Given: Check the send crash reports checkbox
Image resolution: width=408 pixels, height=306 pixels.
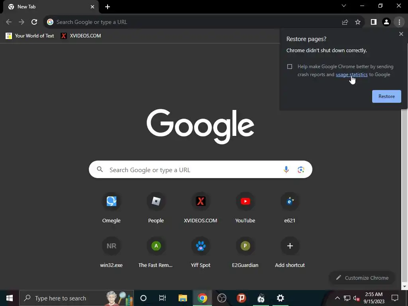Looking at the screenshot, I should 290,67.
